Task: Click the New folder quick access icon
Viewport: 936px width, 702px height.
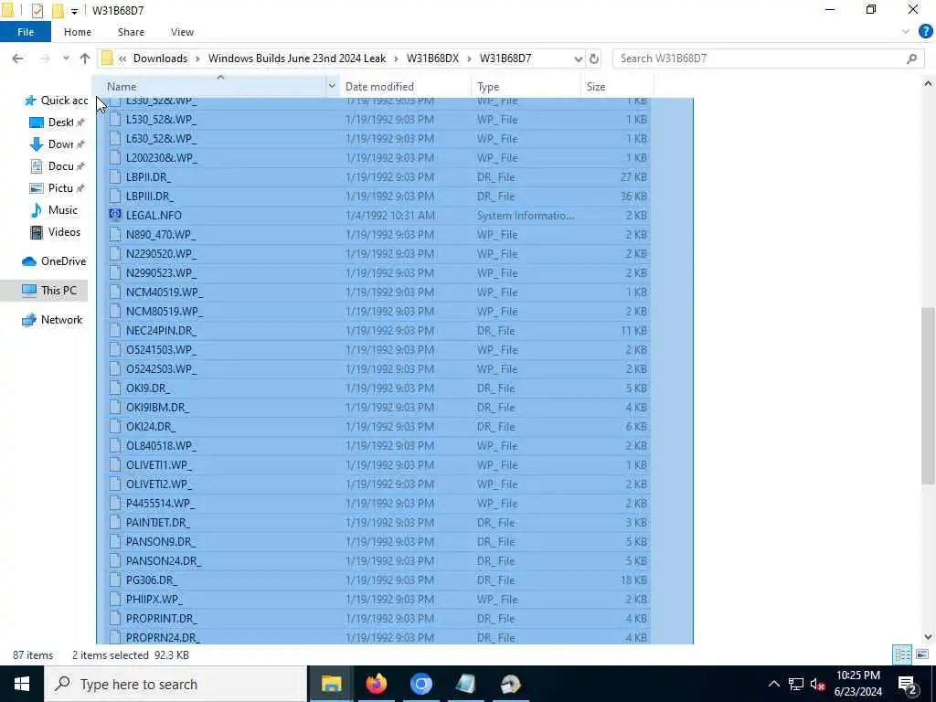Action: [x=58, y=10]
